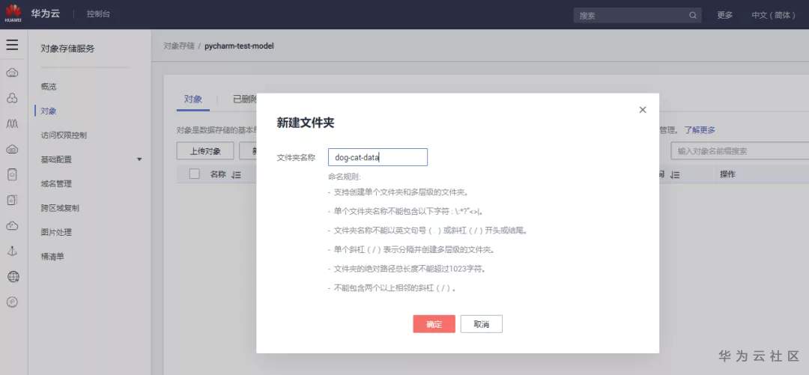Click the three-circle clover sidebar icon
Viewport: 809px width, 375px height.
pos(13,98)
